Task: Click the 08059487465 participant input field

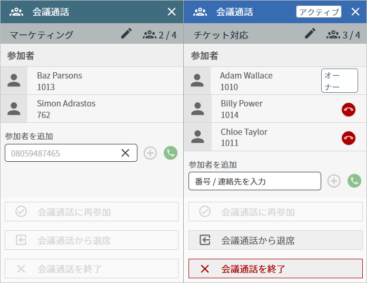Action: click(71, 153)
